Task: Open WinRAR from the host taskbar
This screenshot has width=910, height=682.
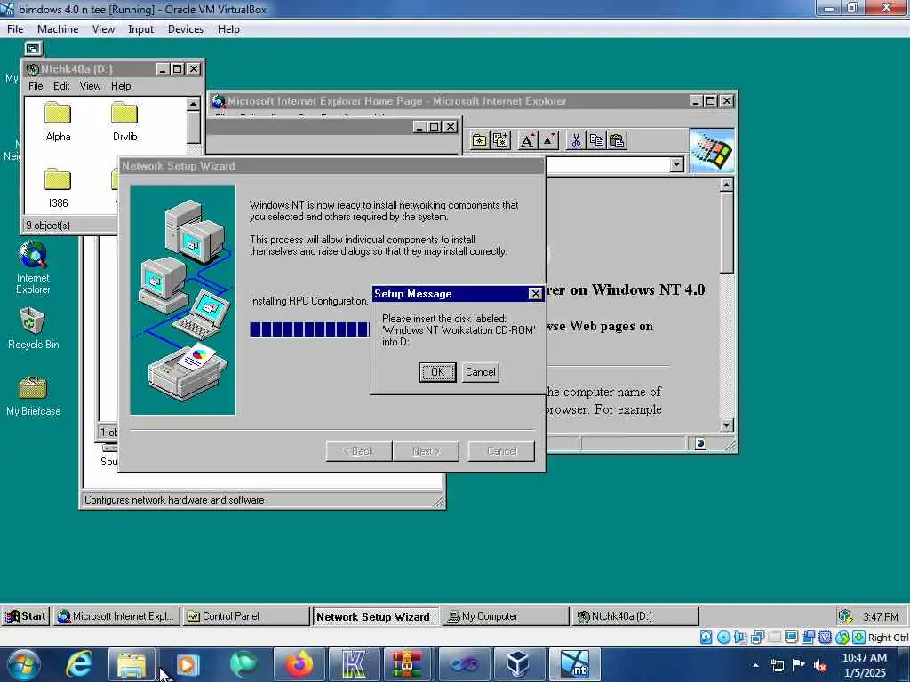Action: (408, 664)
